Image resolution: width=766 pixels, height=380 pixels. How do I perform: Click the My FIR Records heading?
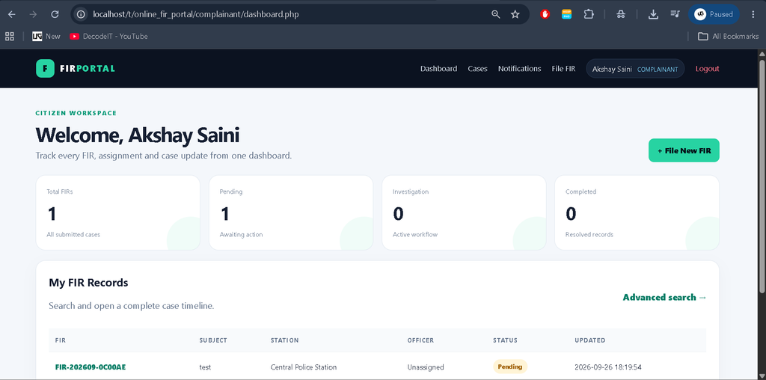pos(88,282)
